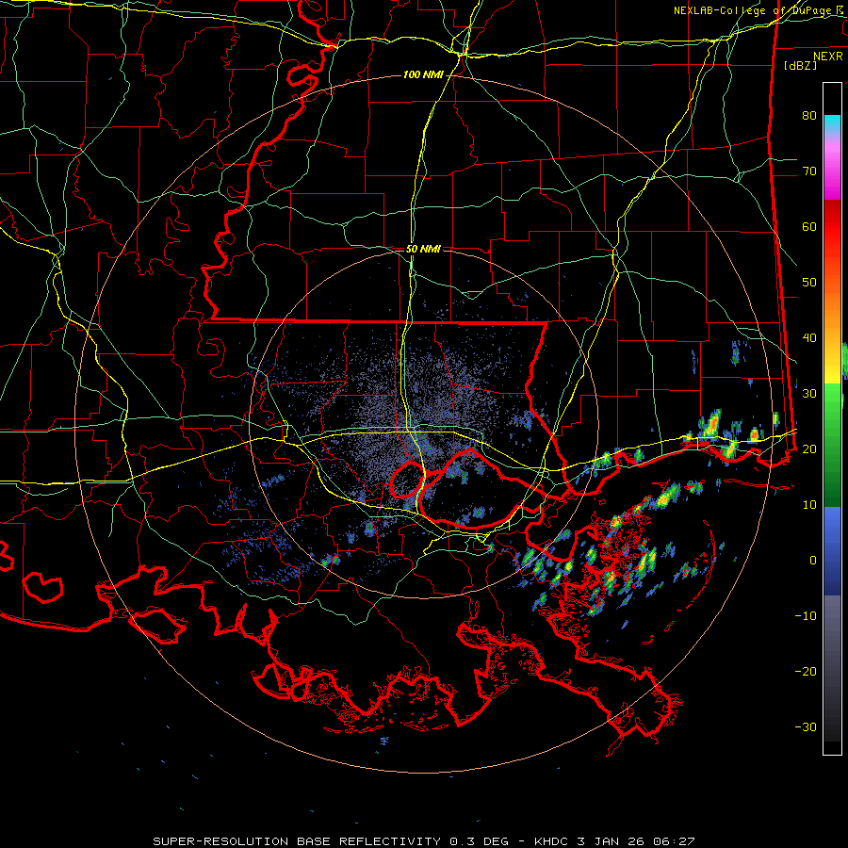
Task: Click the cyan top band of color bar
Action: pos(832,123)
